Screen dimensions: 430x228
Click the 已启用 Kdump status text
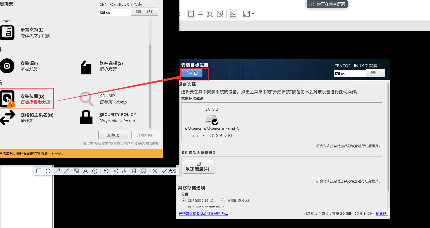pyautogui.click(x=113, y=102)
